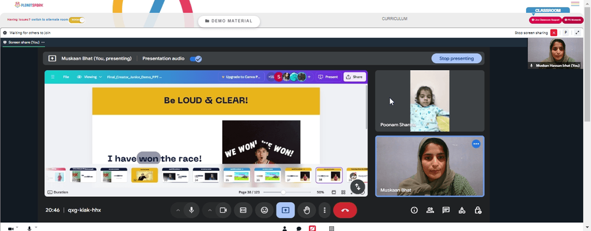This screenshot has width=591, height=231.
Task: Click Canva notes view icon beside 50%
Action: pyautogui.click(x=333, y=192)
